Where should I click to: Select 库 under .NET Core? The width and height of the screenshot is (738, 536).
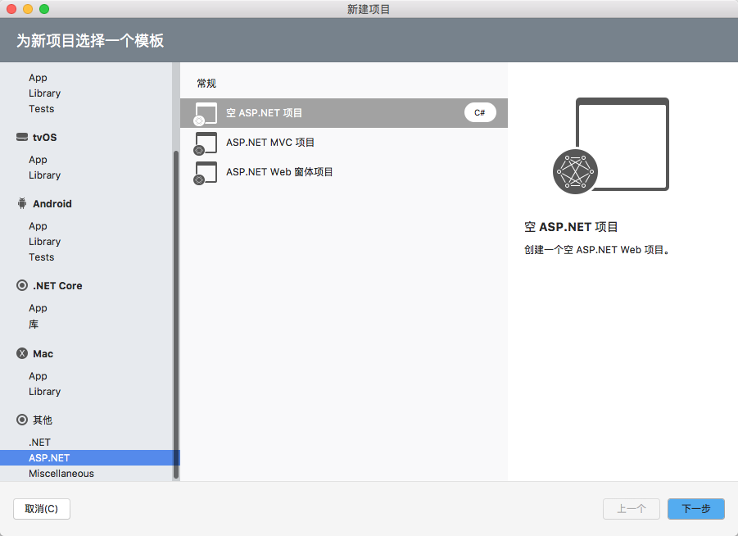click(34, 324)
